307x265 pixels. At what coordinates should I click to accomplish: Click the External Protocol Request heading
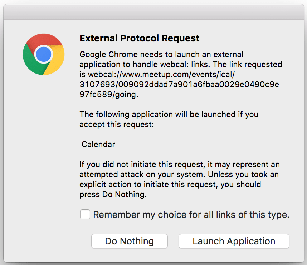point(140,38)
